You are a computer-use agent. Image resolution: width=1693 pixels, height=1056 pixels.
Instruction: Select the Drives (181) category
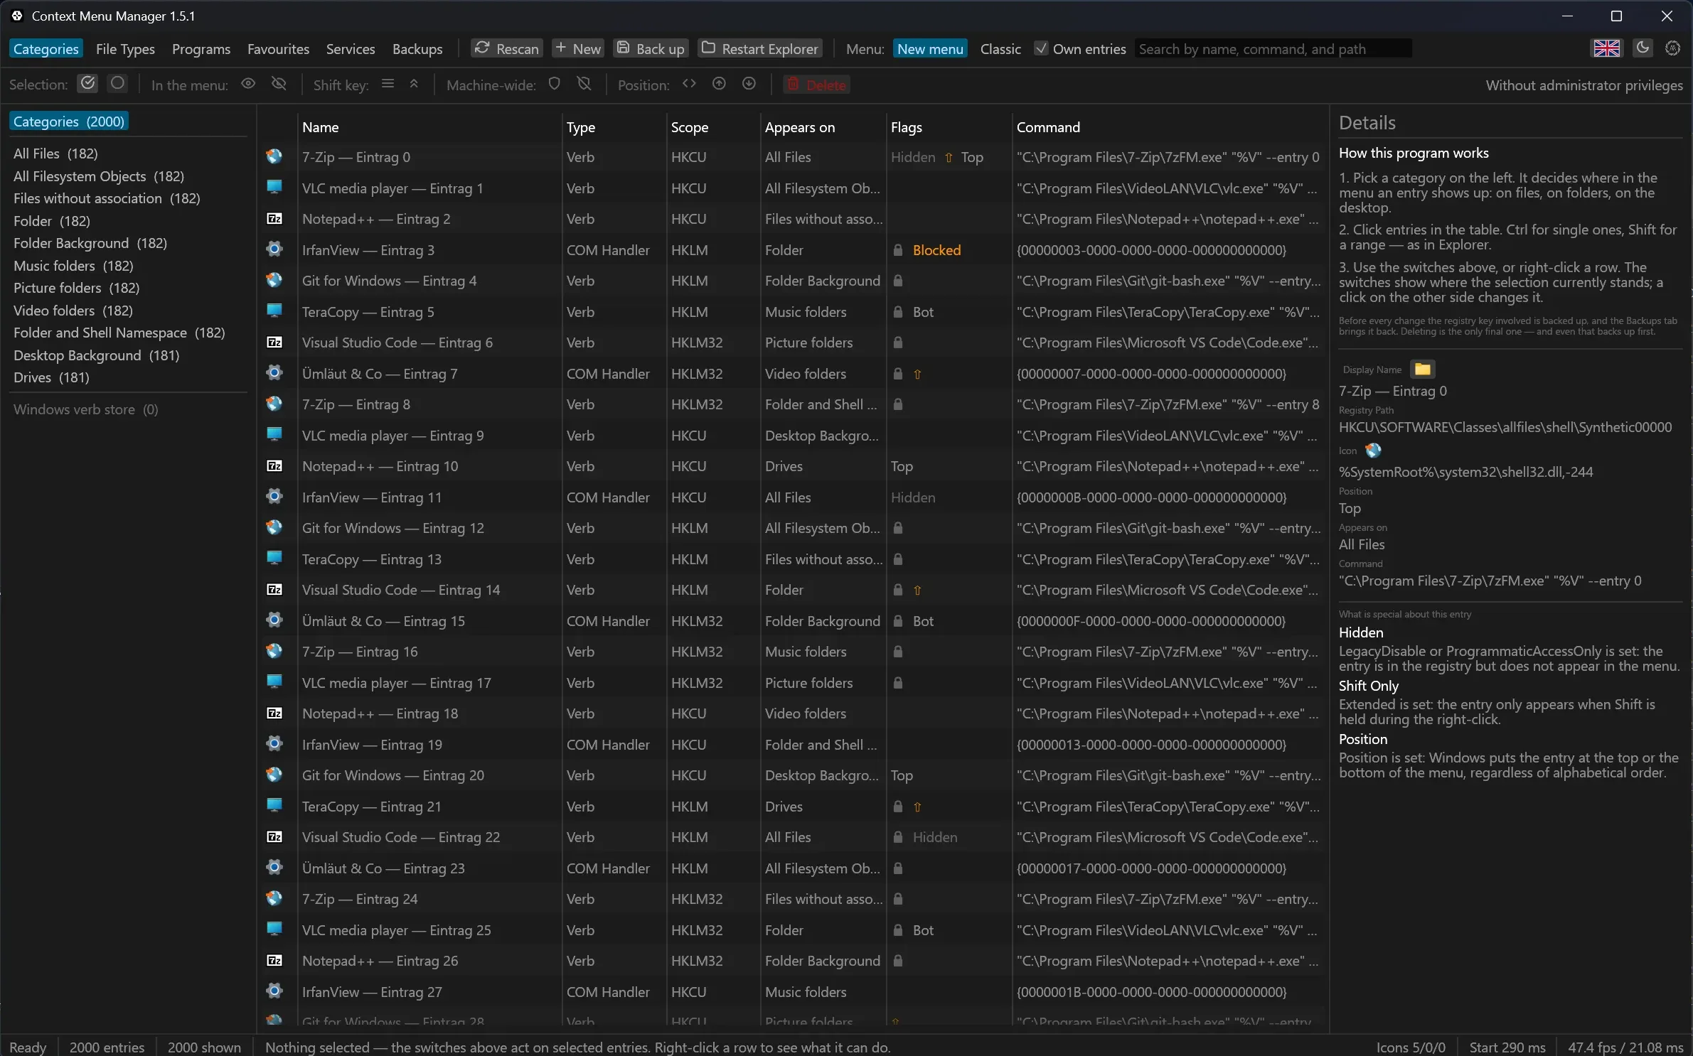pos(51,377)
